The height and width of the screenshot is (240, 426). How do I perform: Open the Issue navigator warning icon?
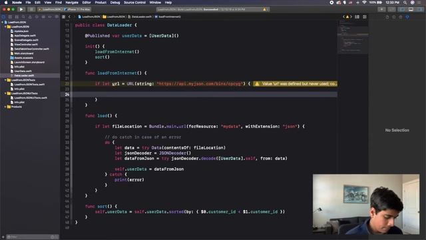[30, 17]
